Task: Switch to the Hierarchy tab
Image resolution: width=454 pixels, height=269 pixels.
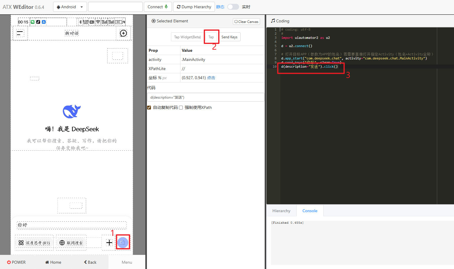Action: point(281,211)
